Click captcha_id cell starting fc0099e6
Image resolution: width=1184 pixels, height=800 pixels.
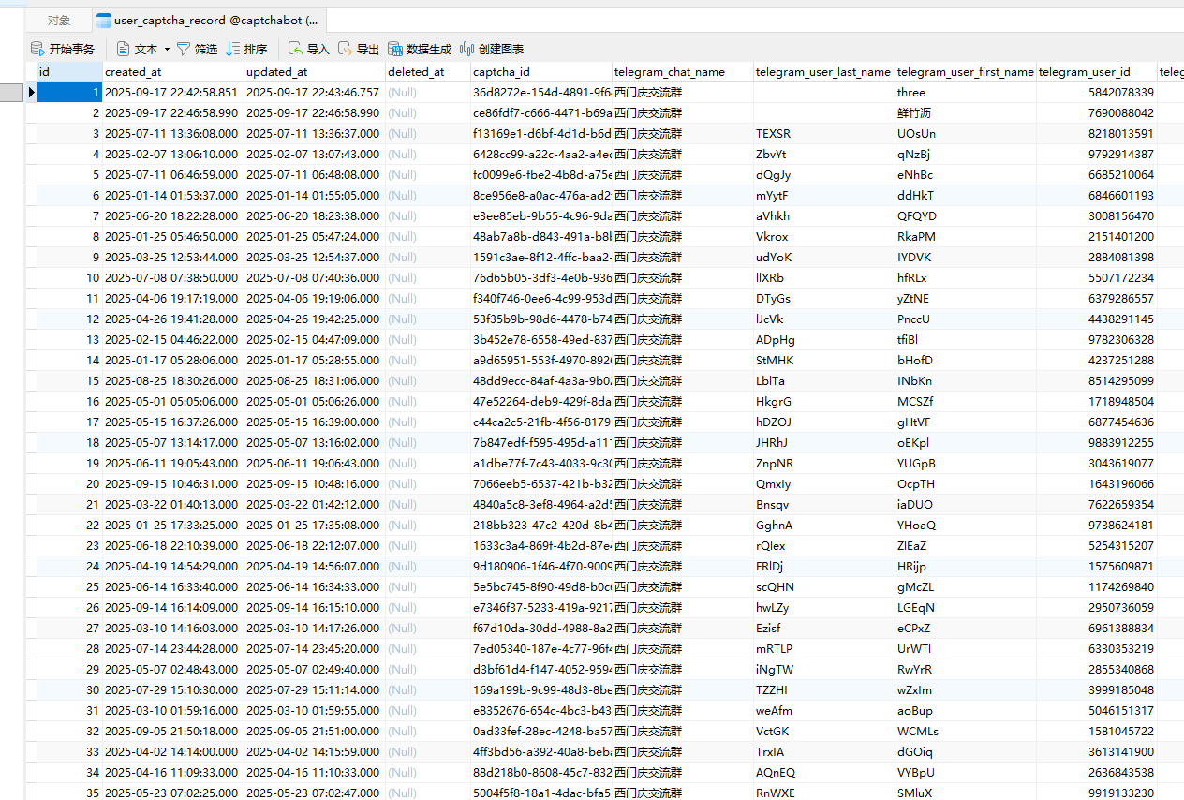pos(541,174)
